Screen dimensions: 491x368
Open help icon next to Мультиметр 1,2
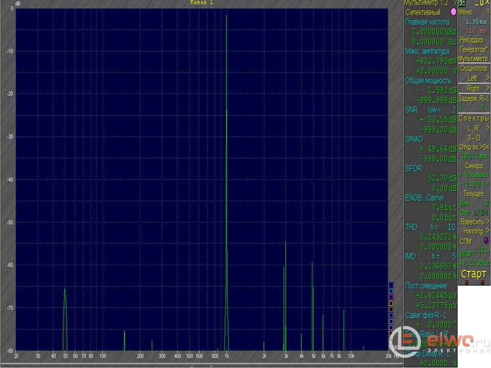pyautogui.click(x=454, y=3)
